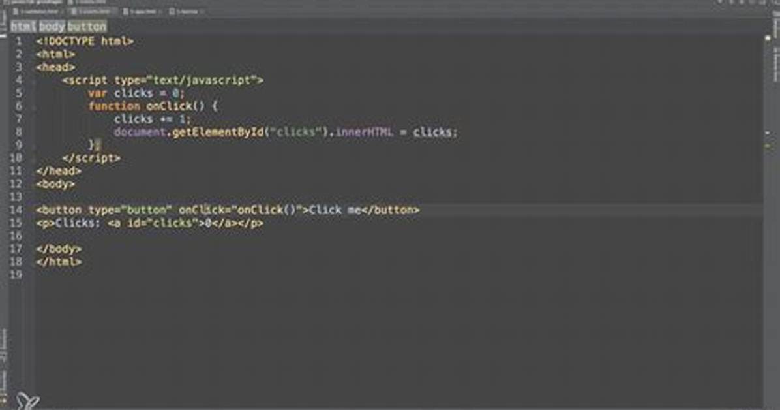Click the closing '</button>' tag

391,209
